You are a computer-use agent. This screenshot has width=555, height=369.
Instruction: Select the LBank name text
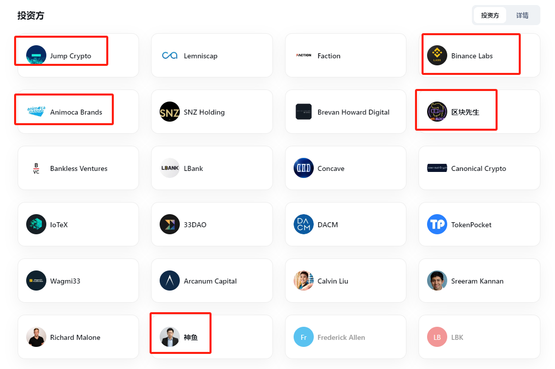(x=193, y=168)
